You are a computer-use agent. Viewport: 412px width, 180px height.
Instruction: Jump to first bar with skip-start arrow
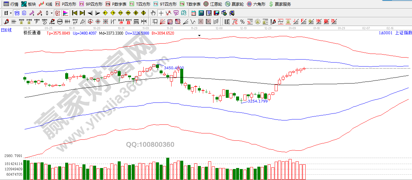74,13
